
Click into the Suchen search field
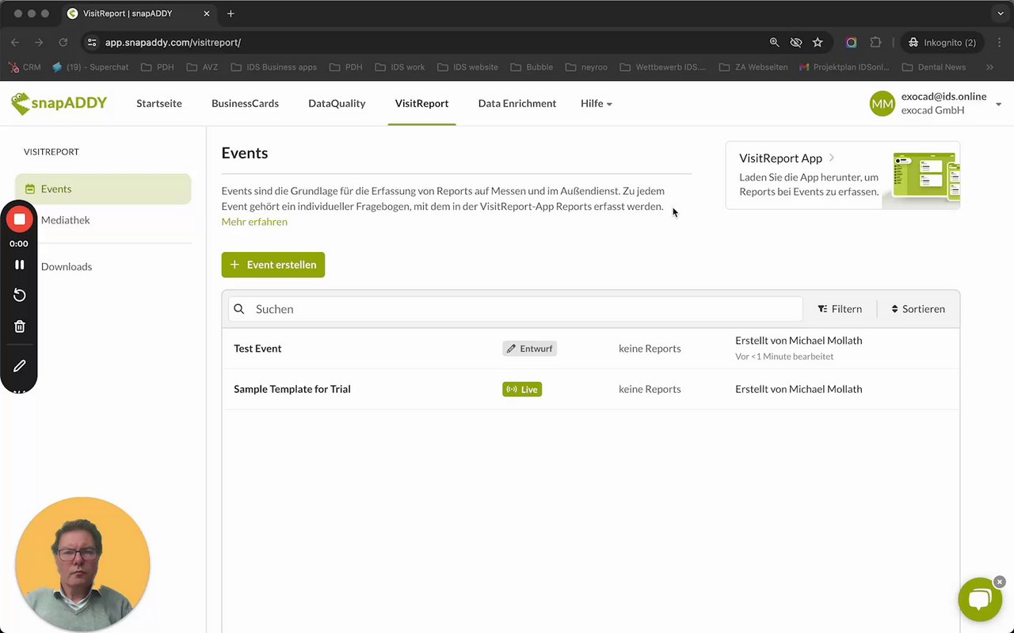point(523,309)
